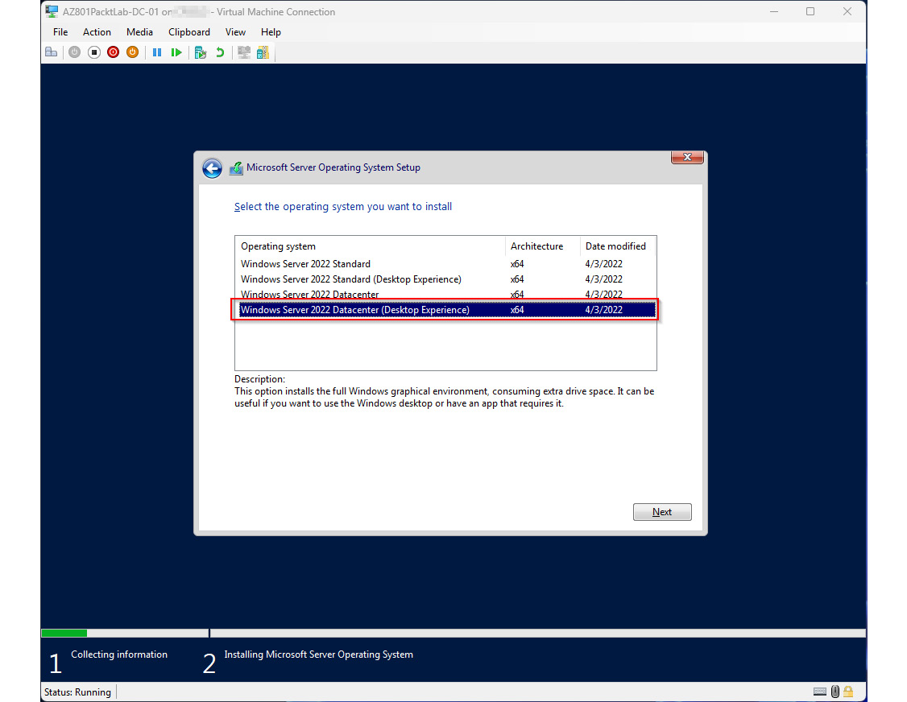Click the Share / zip folder toolbar icon
The width and height of the screenshot is (907, 702).
click(x=263, y=52)
